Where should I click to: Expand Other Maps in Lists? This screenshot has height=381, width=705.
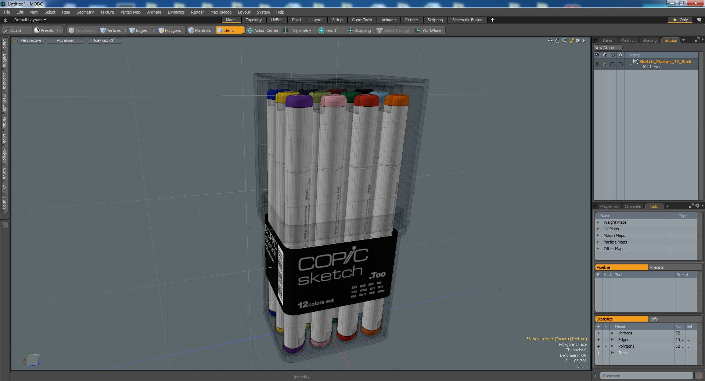(598, 249)
